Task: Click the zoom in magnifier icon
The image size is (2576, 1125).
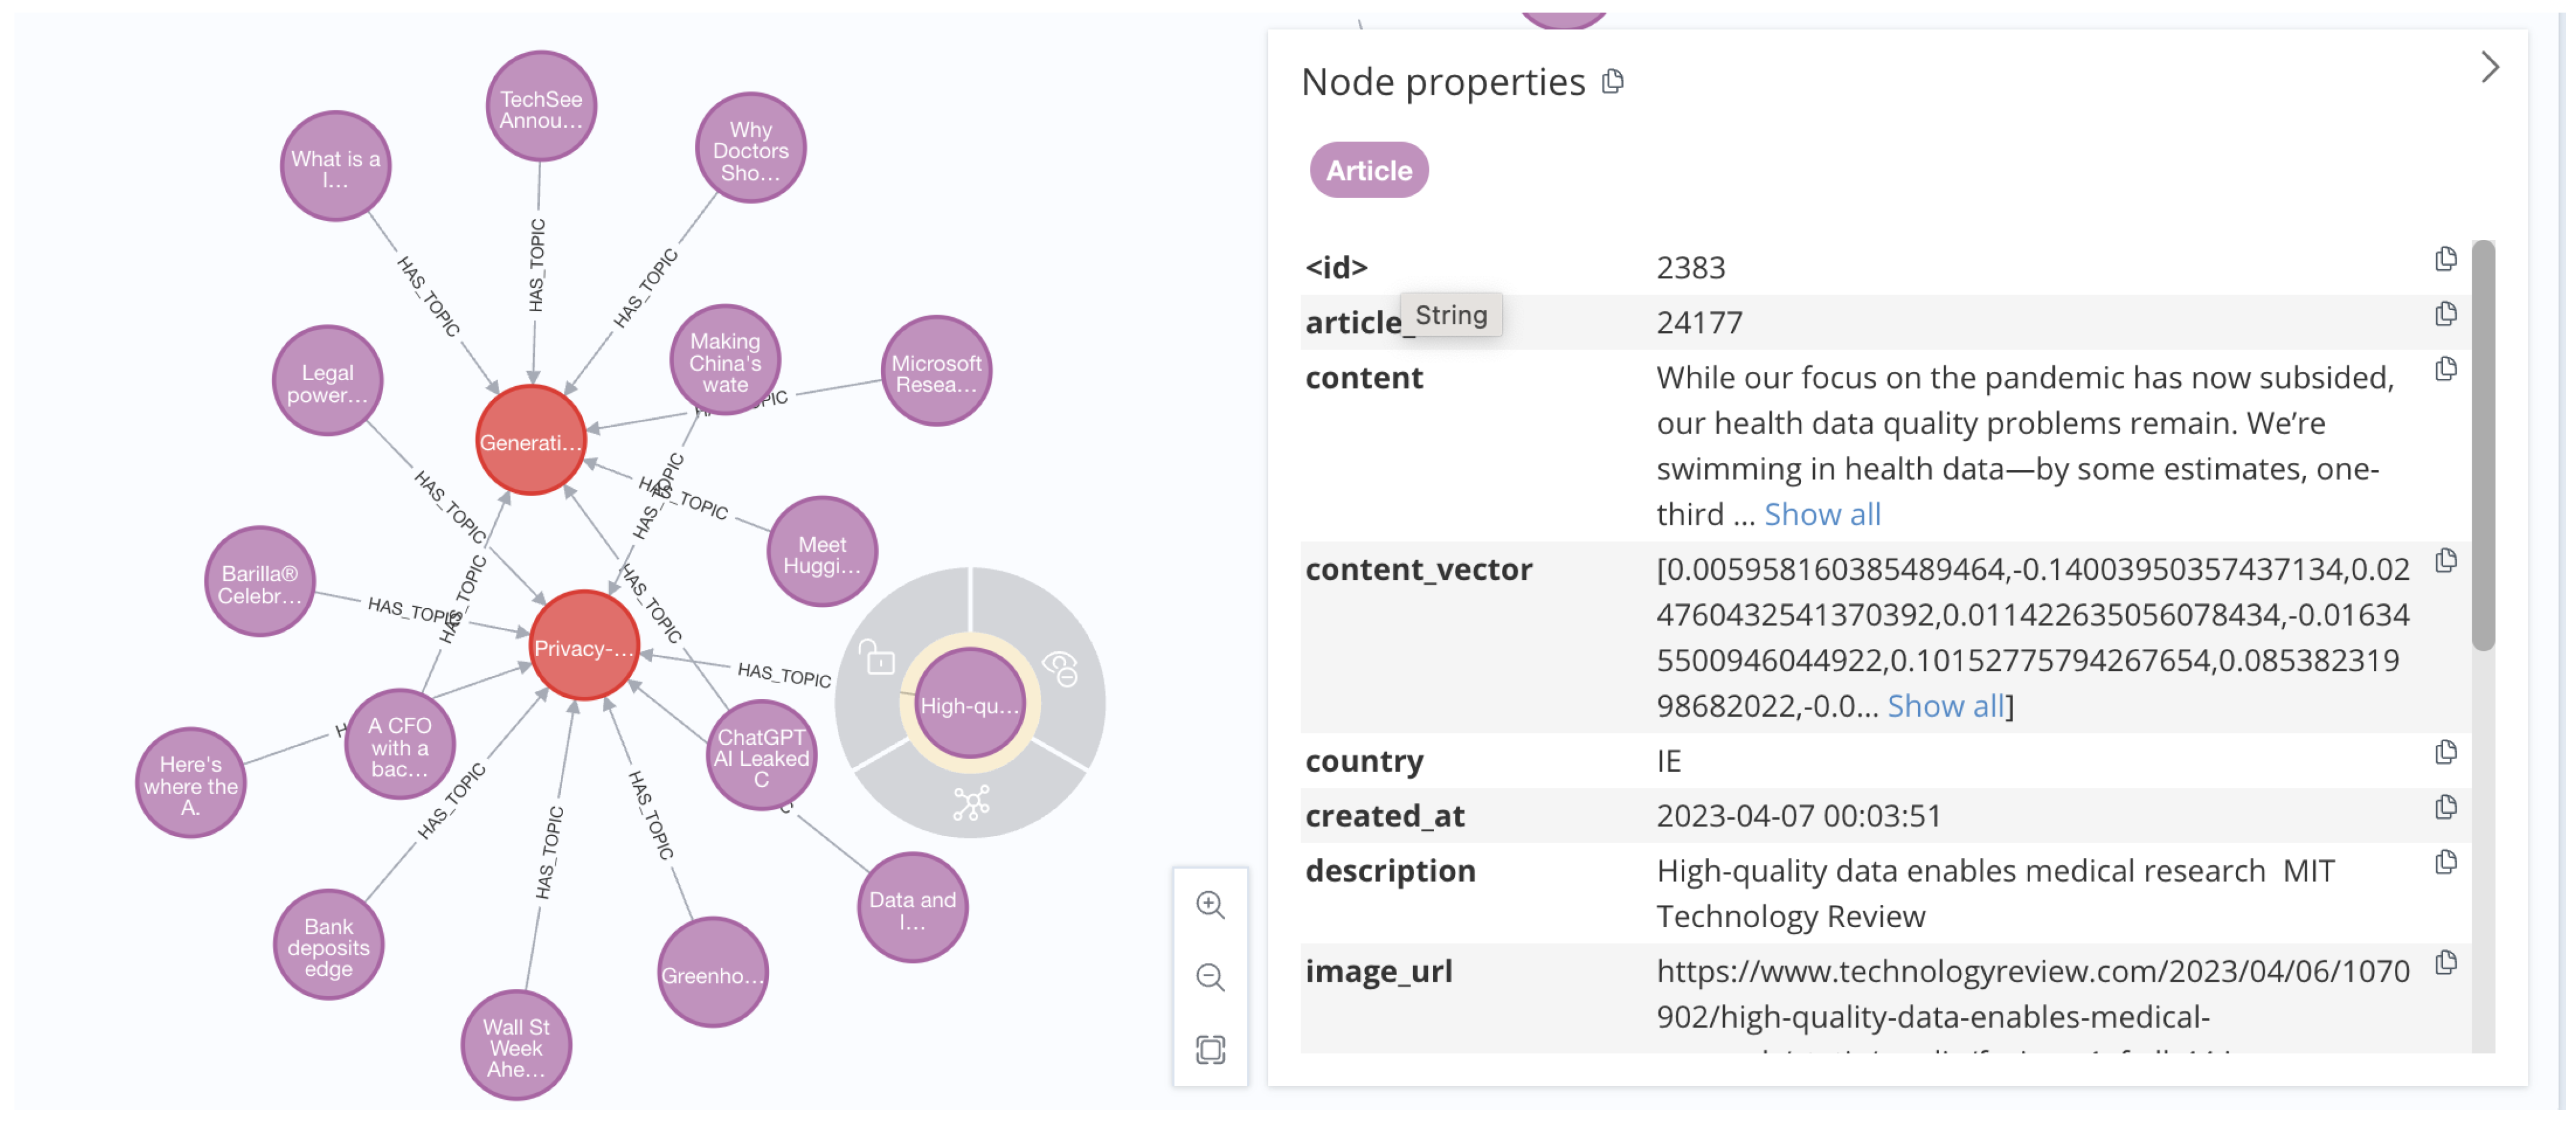Action: coord(1210,905)
